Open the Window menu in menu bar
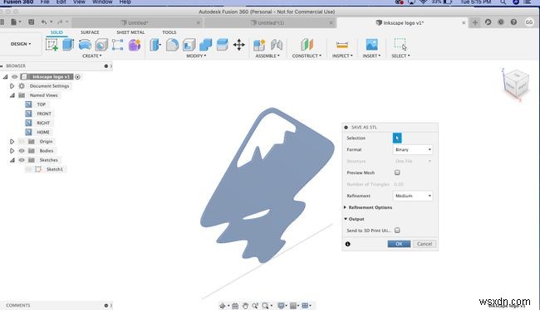Screen dimensions: 540x310 (102, 2)
